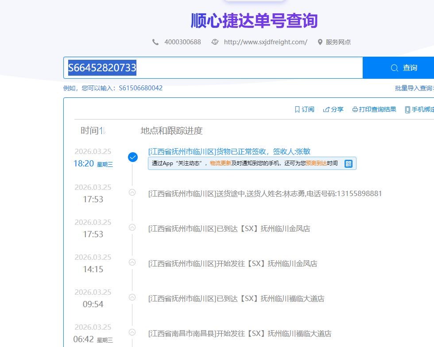Expand the 17:53 送货途中 entry chevron
The image size is (434, 347).
click(132, 192)
